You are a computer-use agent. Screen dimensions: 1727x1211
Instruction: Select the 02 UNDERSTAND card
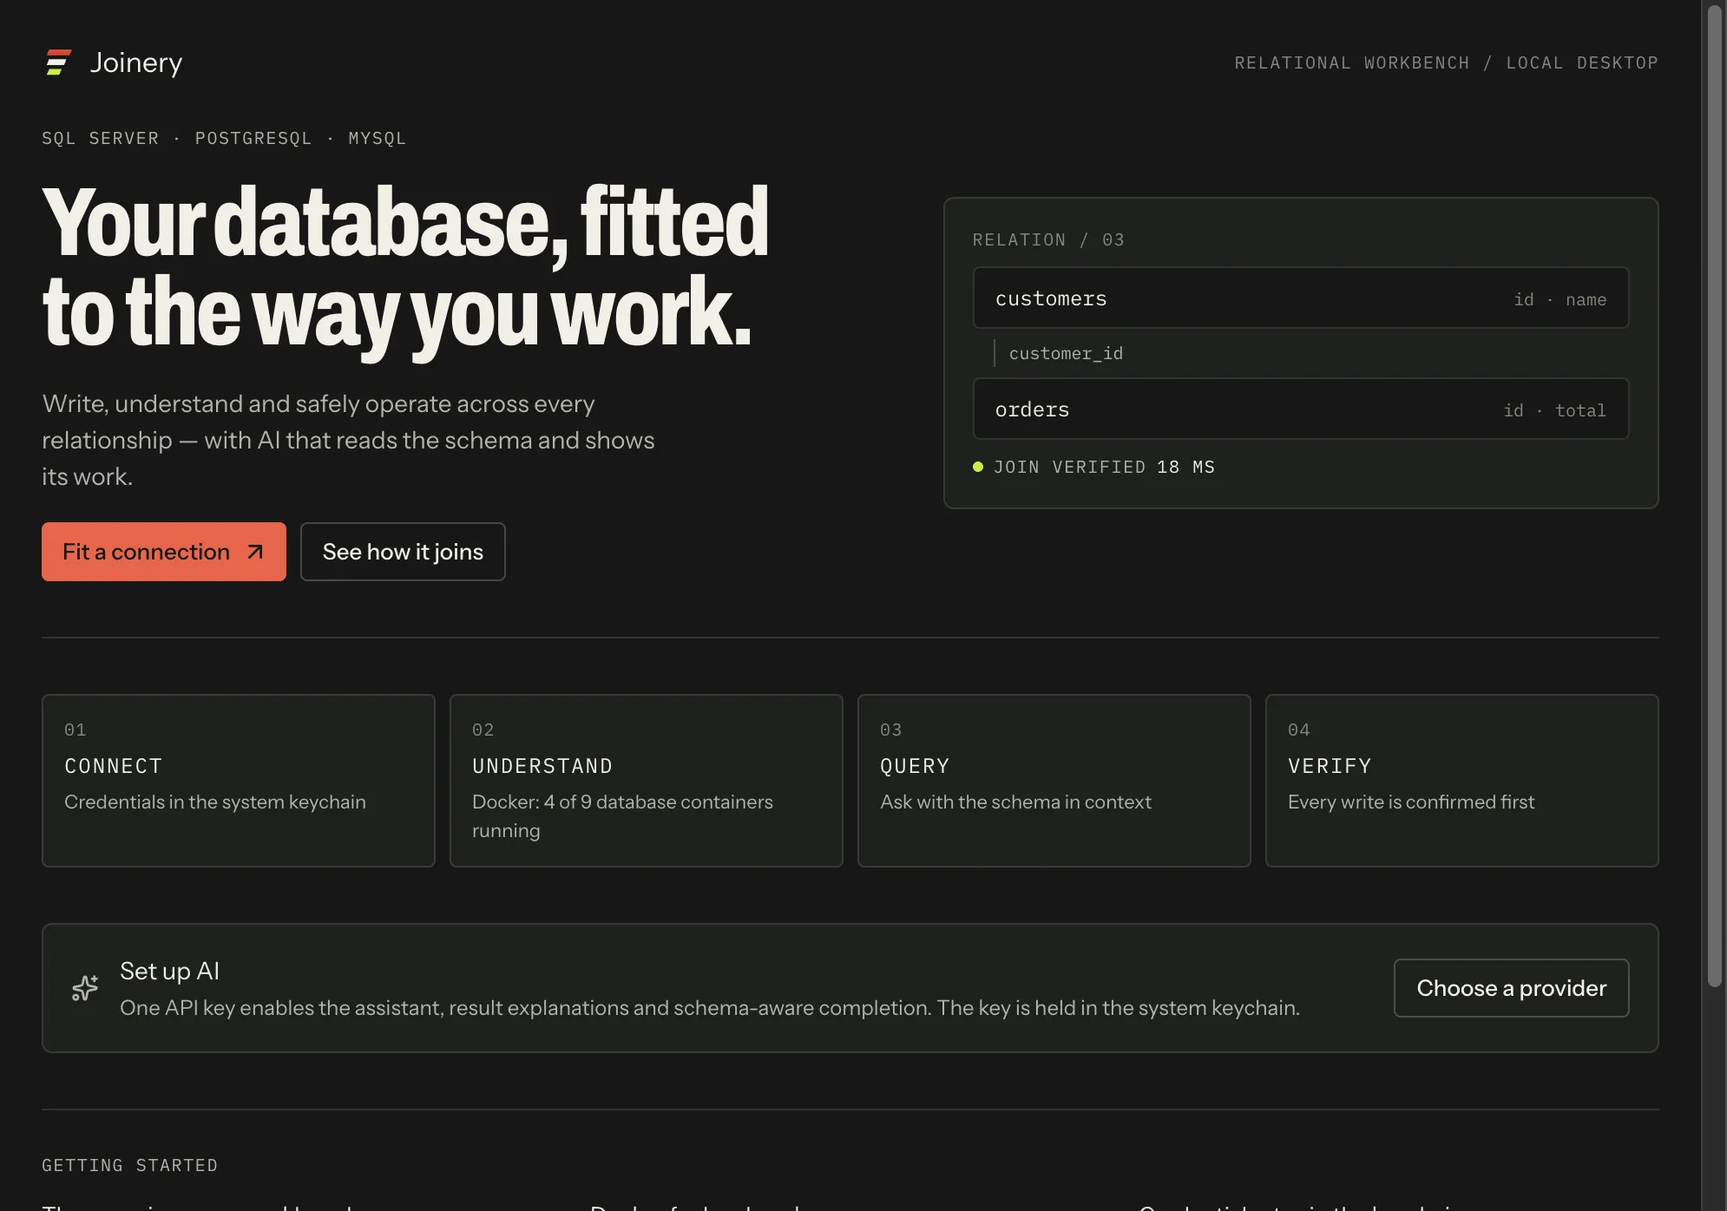pos(647,781)
